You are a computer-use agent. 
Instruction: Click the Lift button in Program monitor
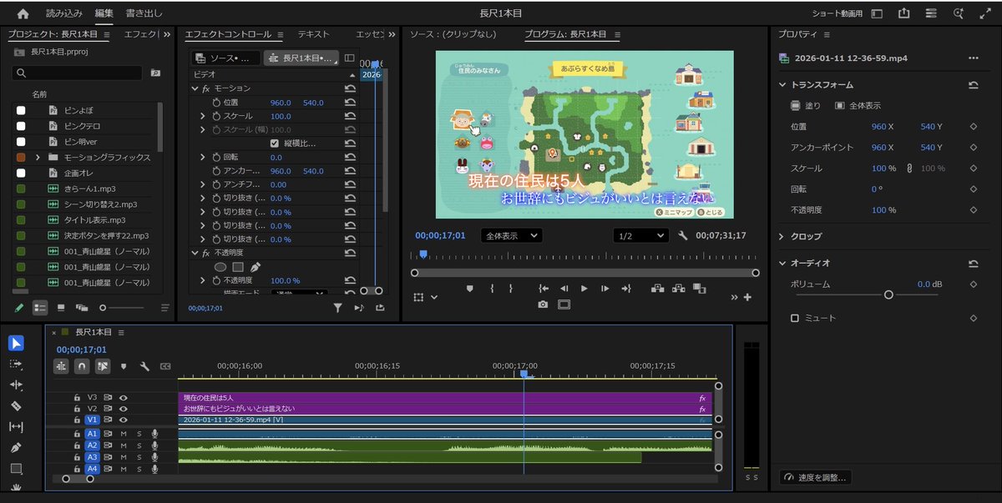(657, 289)
